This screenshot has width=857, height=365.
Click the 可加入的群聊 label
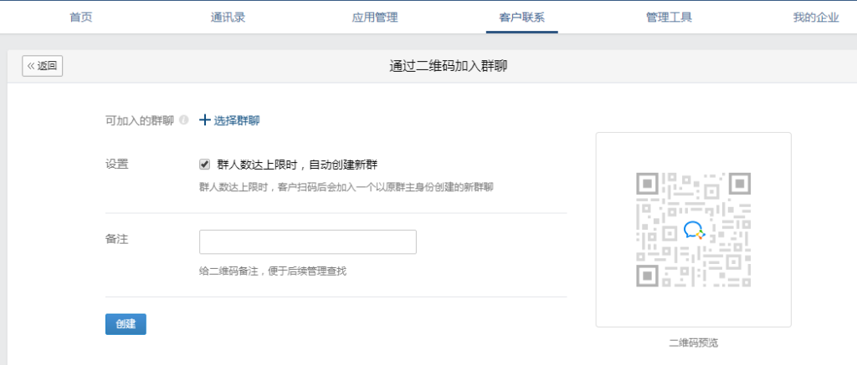140,120
